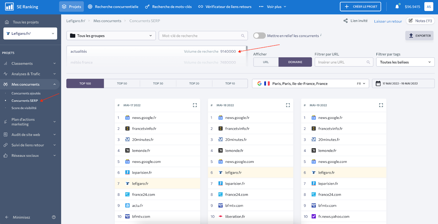Click the search icon in keyword field
This screenshot has height=224, width=438.
pos(243,36)
